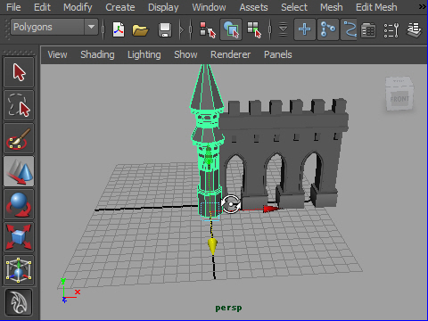
Task: Activate the Lasso selection tool
Action: tap(19, 105)
